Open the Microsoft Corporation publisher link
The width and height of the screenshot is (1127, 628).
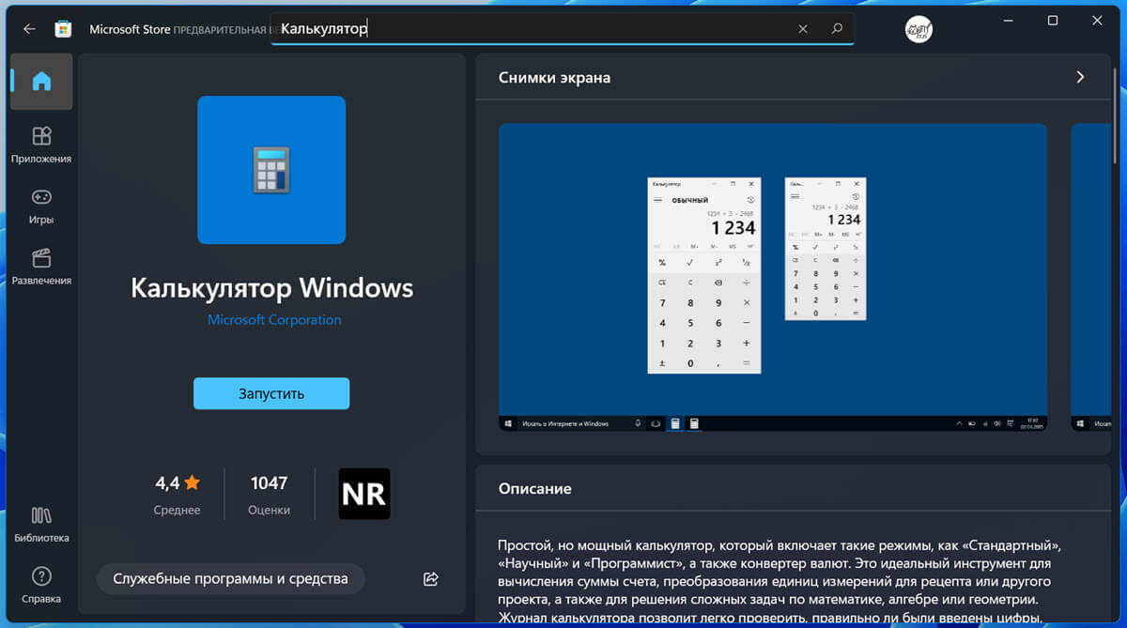pos(274,320)
